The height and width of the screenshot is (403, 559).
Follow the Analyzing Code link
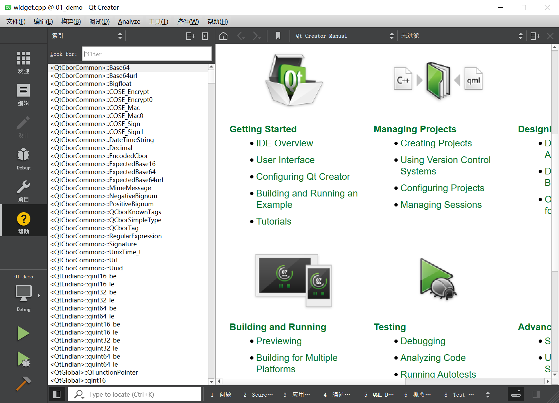pyautogui.click(x=433, y=358)
